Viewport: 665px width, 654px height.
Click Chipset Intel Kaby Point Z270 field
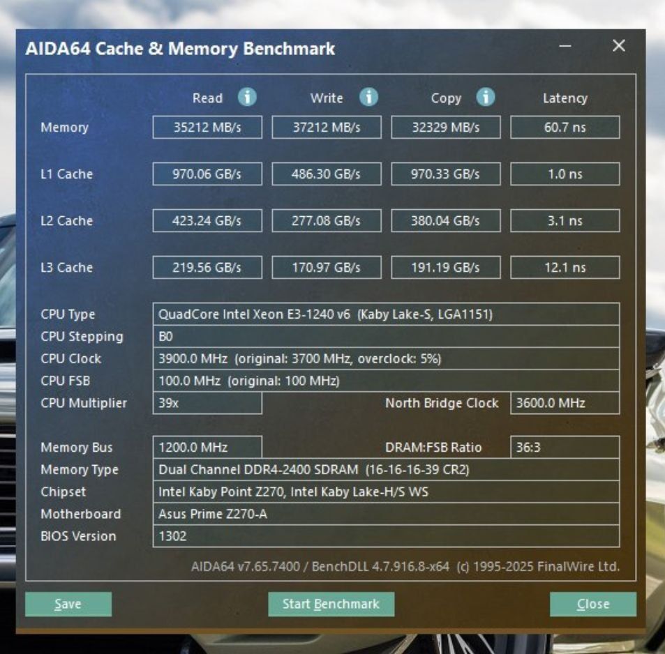[386, 492]
